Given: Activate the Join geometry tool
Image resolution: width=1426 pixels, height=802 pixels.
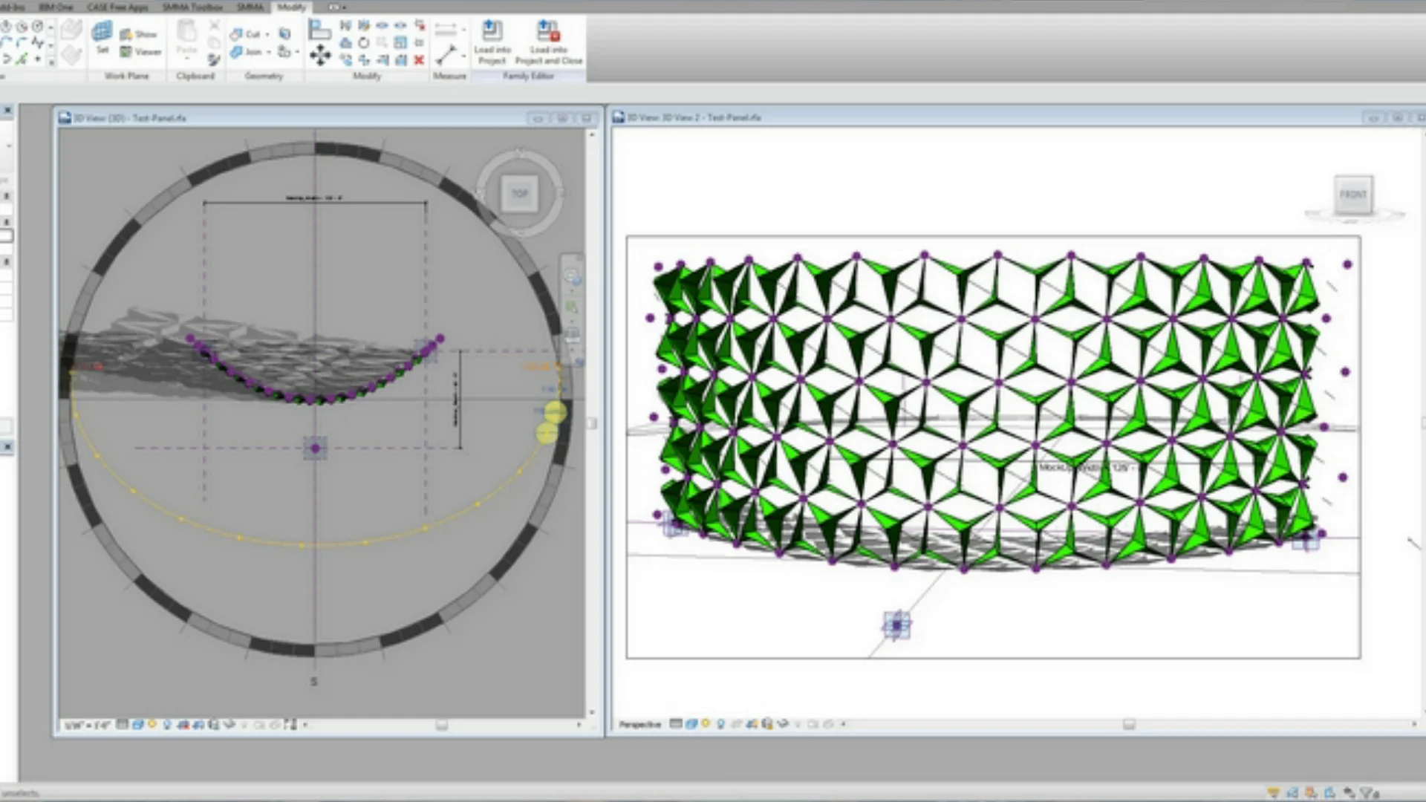Looking at the screenshot, I should (248, 50).
